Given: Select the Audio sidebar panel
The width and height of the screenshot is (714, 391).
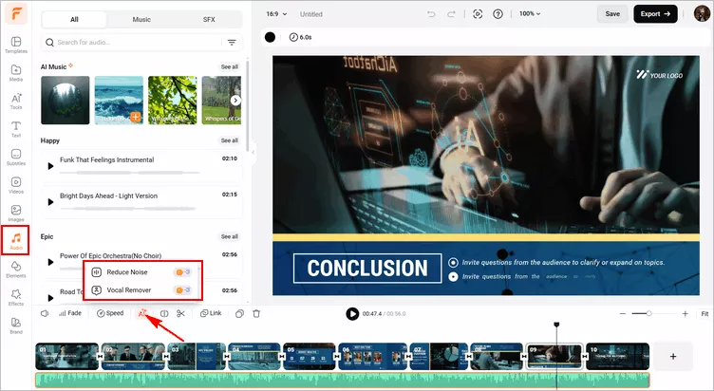Looking at the screenshot, I should click(16, 240).
